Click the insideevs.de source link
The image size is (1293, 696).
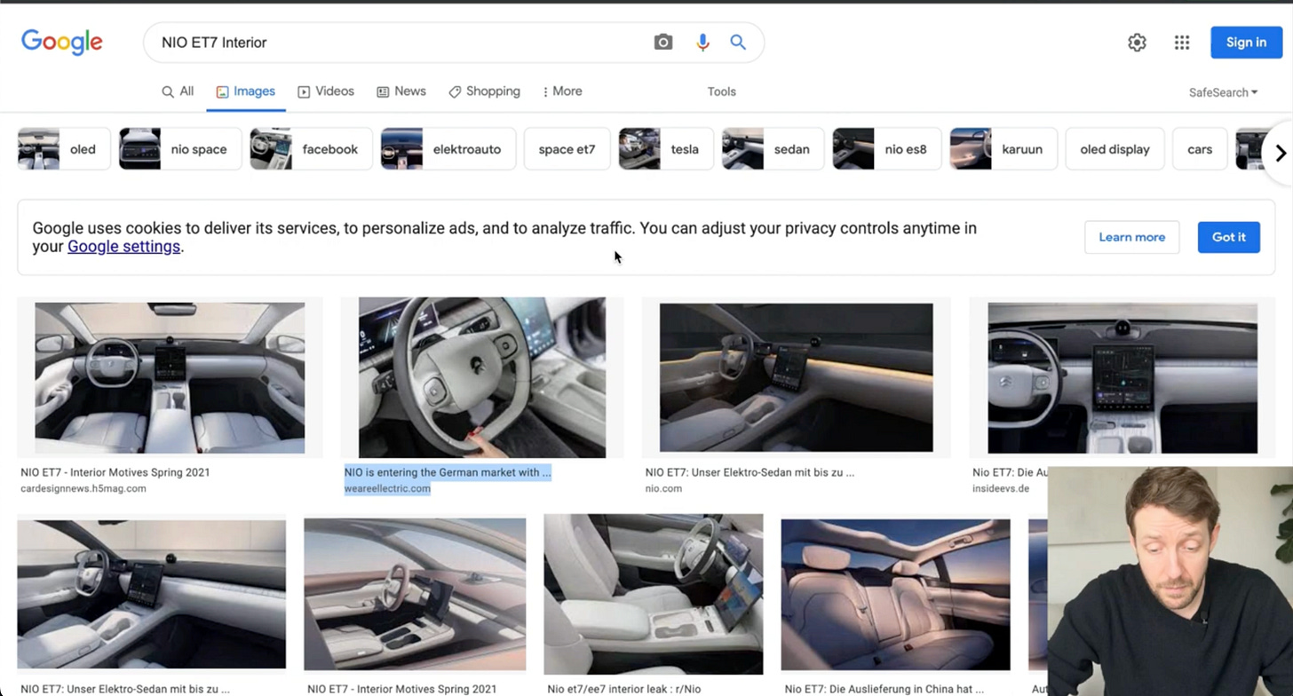(1001, 488)
